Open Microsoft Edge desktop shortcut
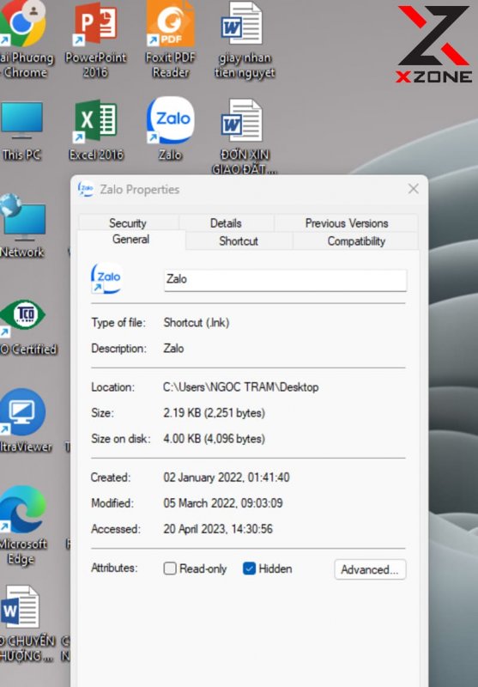This screenshot has width=478, height=687. (x=23, y=509)
